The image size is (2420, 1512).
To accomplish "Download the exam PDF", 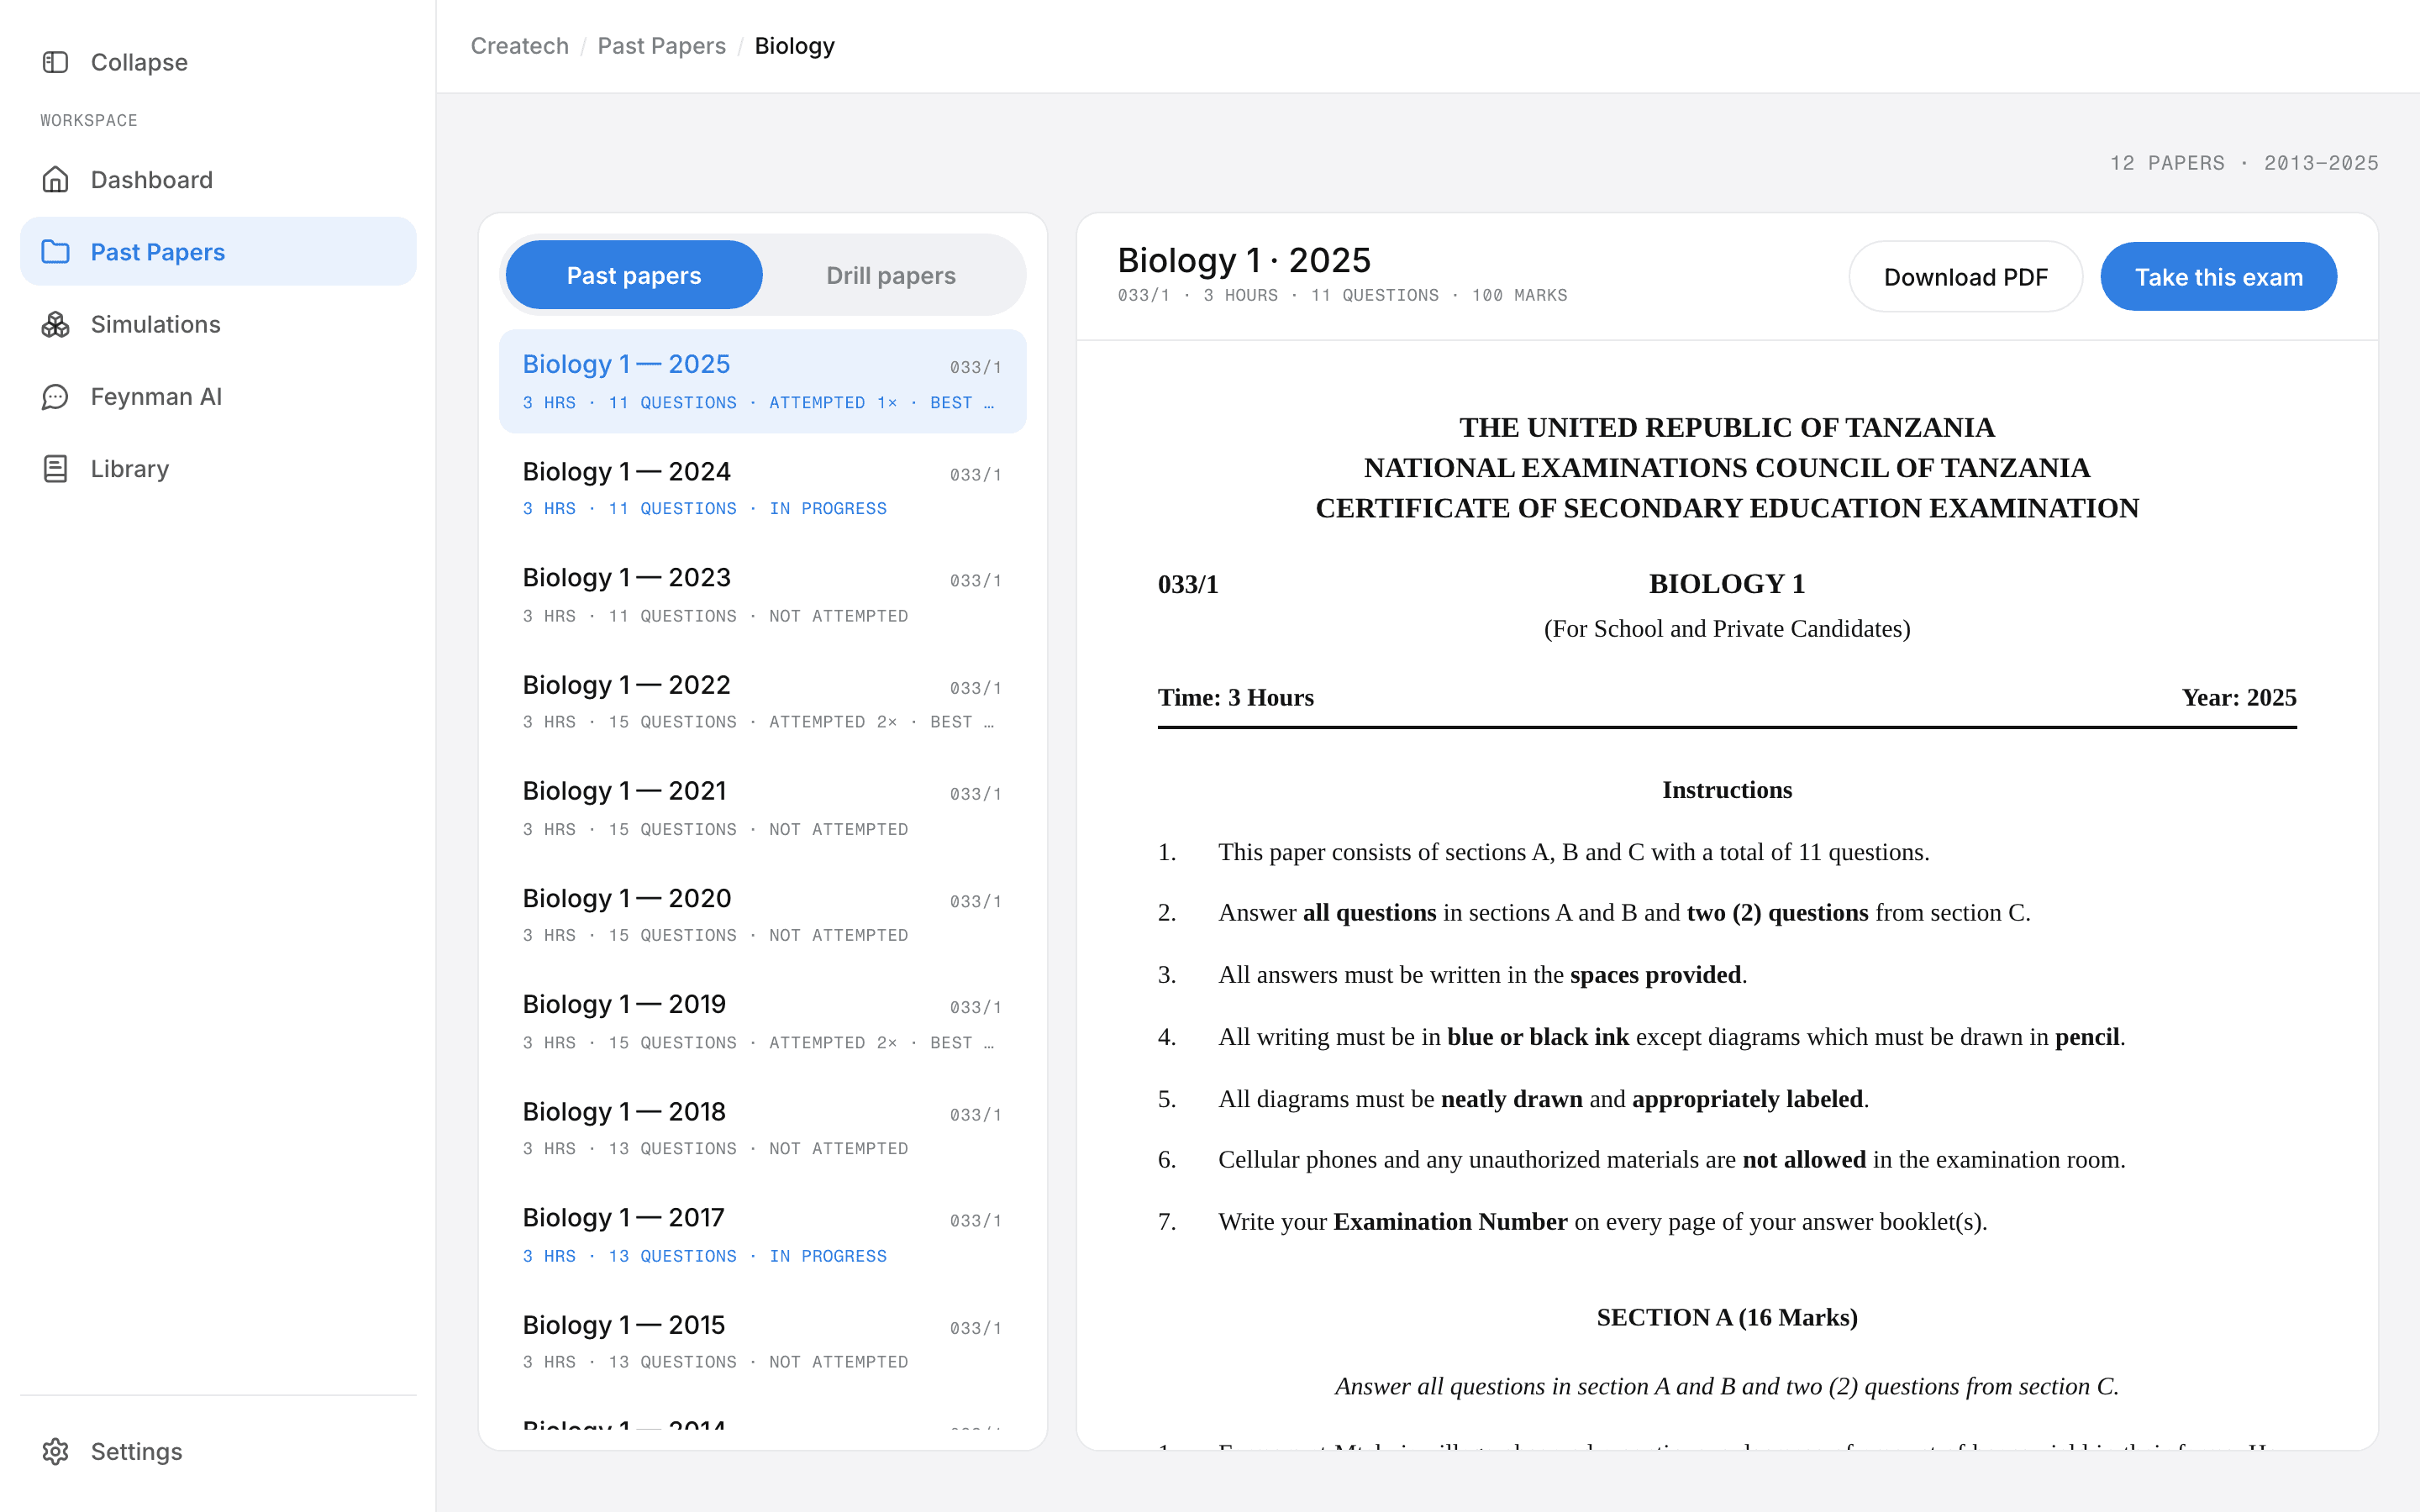I will pyautogui.click(x=1965, y=277).
